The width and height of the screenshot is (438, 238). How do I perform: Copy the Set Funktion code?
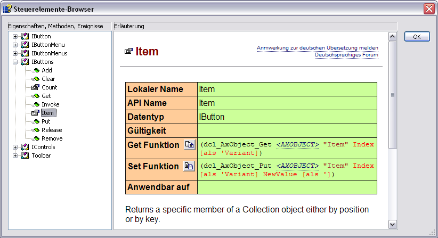[x=189, y=166]
